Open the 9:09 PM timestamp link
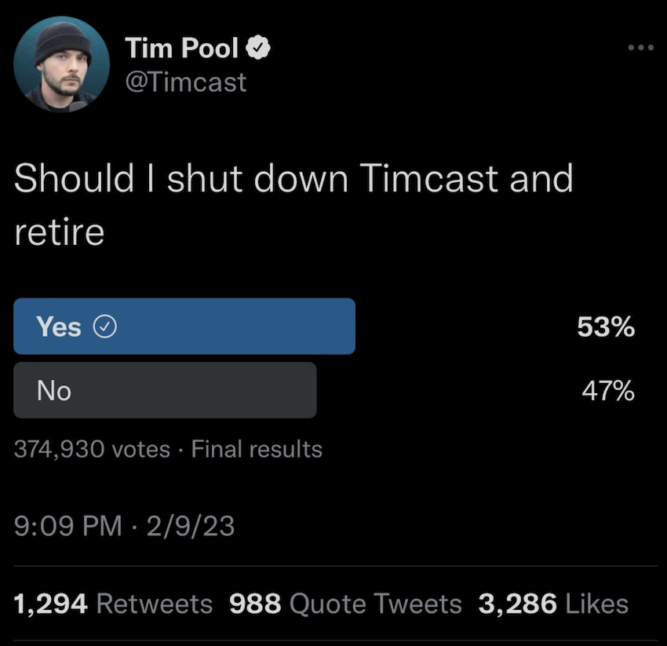 coord(68,525)
